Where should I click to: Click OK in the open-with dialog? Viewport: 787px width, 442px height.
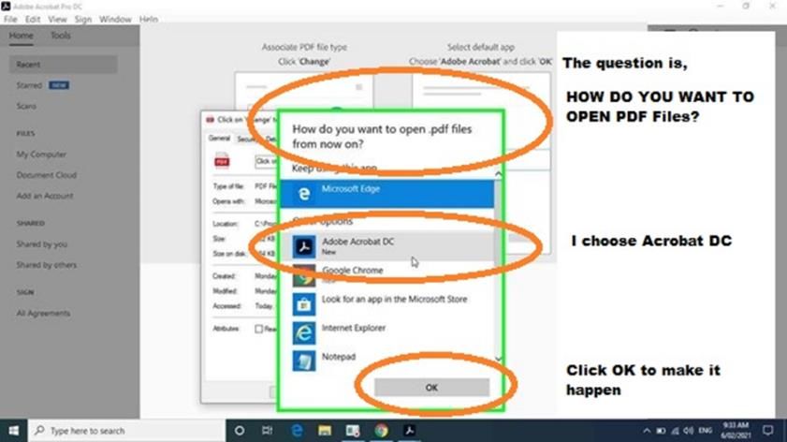pyautogui.click(x=431, y=388)
